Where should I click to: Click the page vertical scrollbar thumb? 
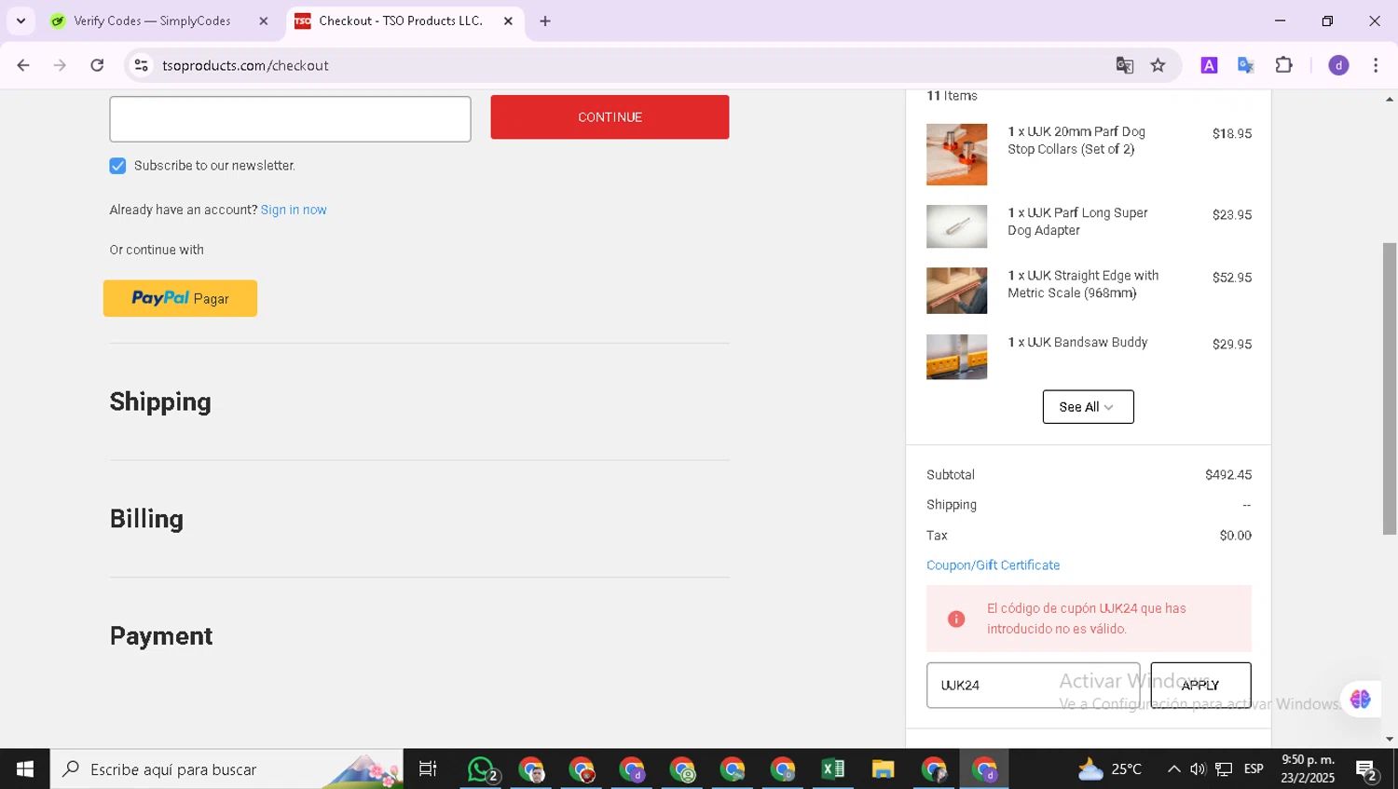tap(1390, 388)
